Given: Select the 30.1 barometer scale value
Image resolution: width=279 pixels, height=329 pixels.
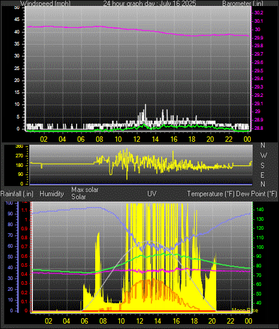Looking at the screenshot, I should (259, 21).
